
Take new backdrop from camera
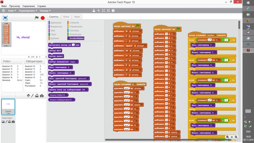click(x=13, y=122)
